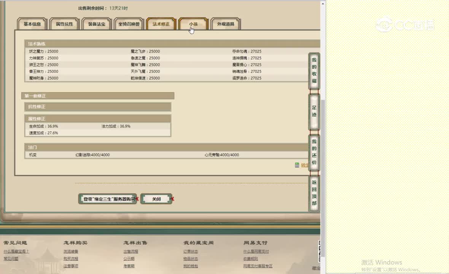
Task: Click the 心无旁骛:4000/4000 value
Action: tap(221, 155)
